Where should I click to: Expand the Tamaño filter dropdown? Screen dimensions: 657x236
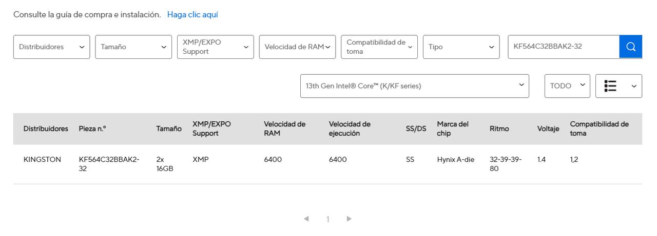click(133, 47)
